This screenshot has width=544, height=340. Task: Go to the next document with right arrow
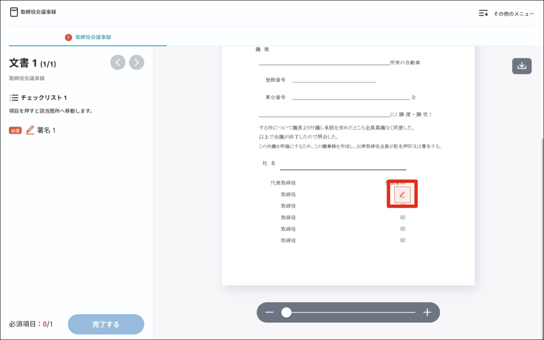(x=137, y=62)
